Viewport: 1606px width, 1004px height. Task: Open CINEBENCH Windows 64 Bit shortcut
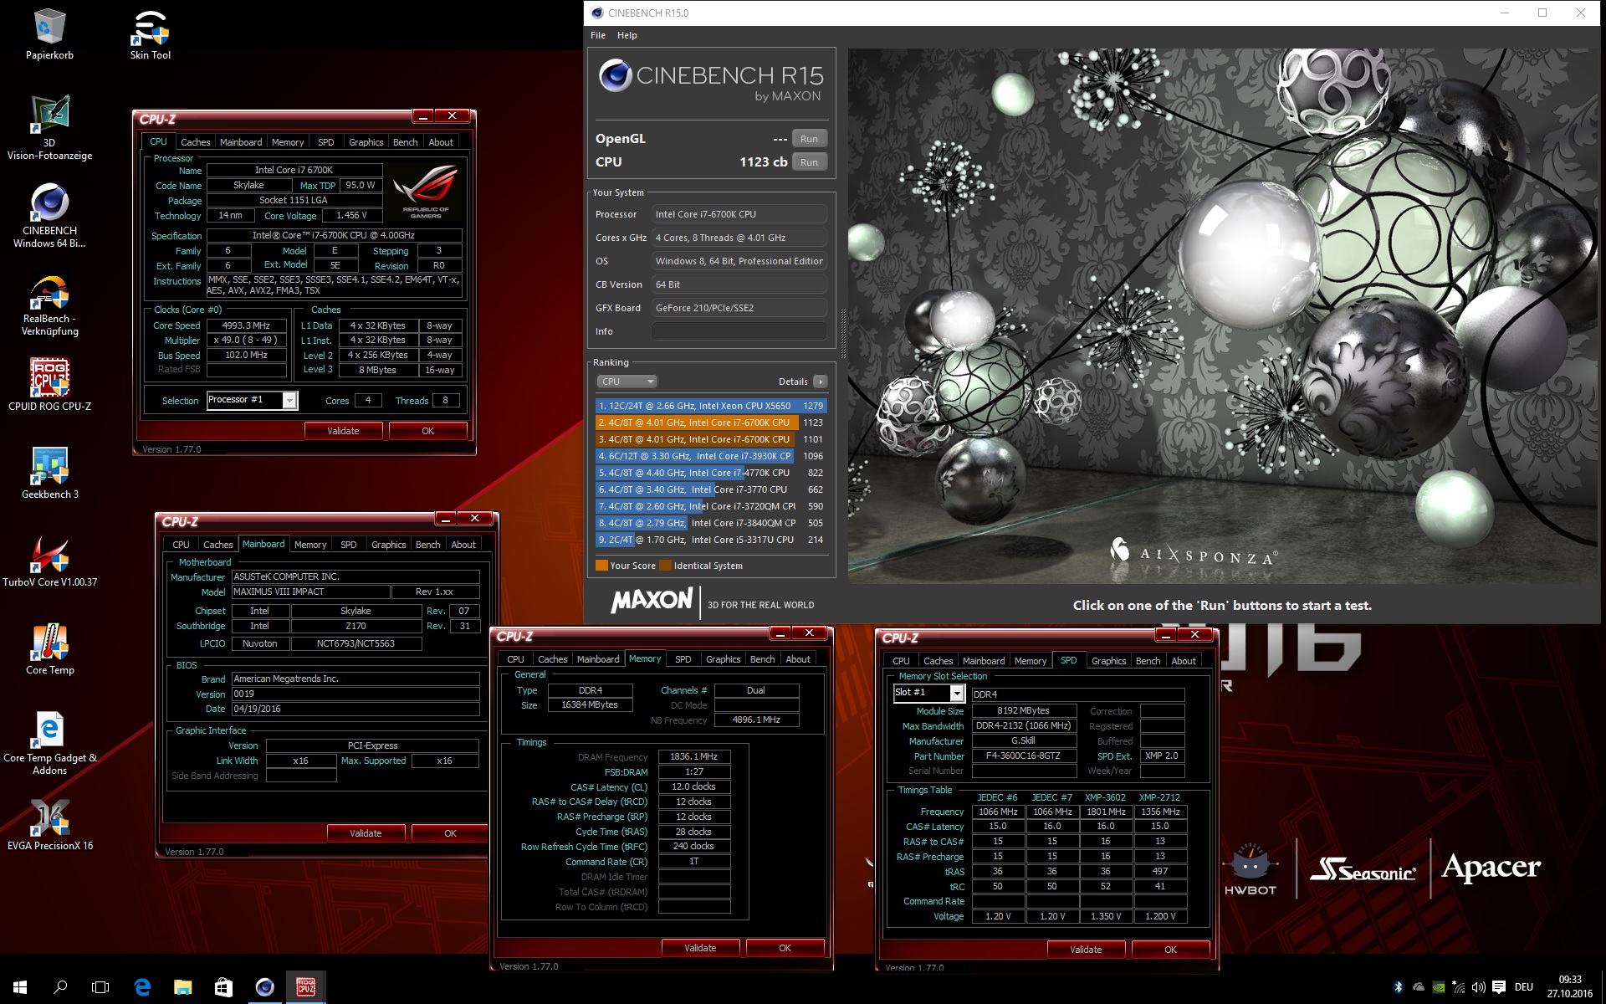click(49, 216)
